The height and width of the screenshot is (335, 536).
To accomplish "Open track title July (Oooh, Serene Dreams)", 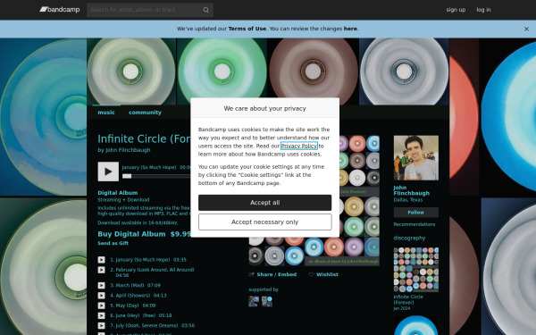I will (x=147, y=326).
